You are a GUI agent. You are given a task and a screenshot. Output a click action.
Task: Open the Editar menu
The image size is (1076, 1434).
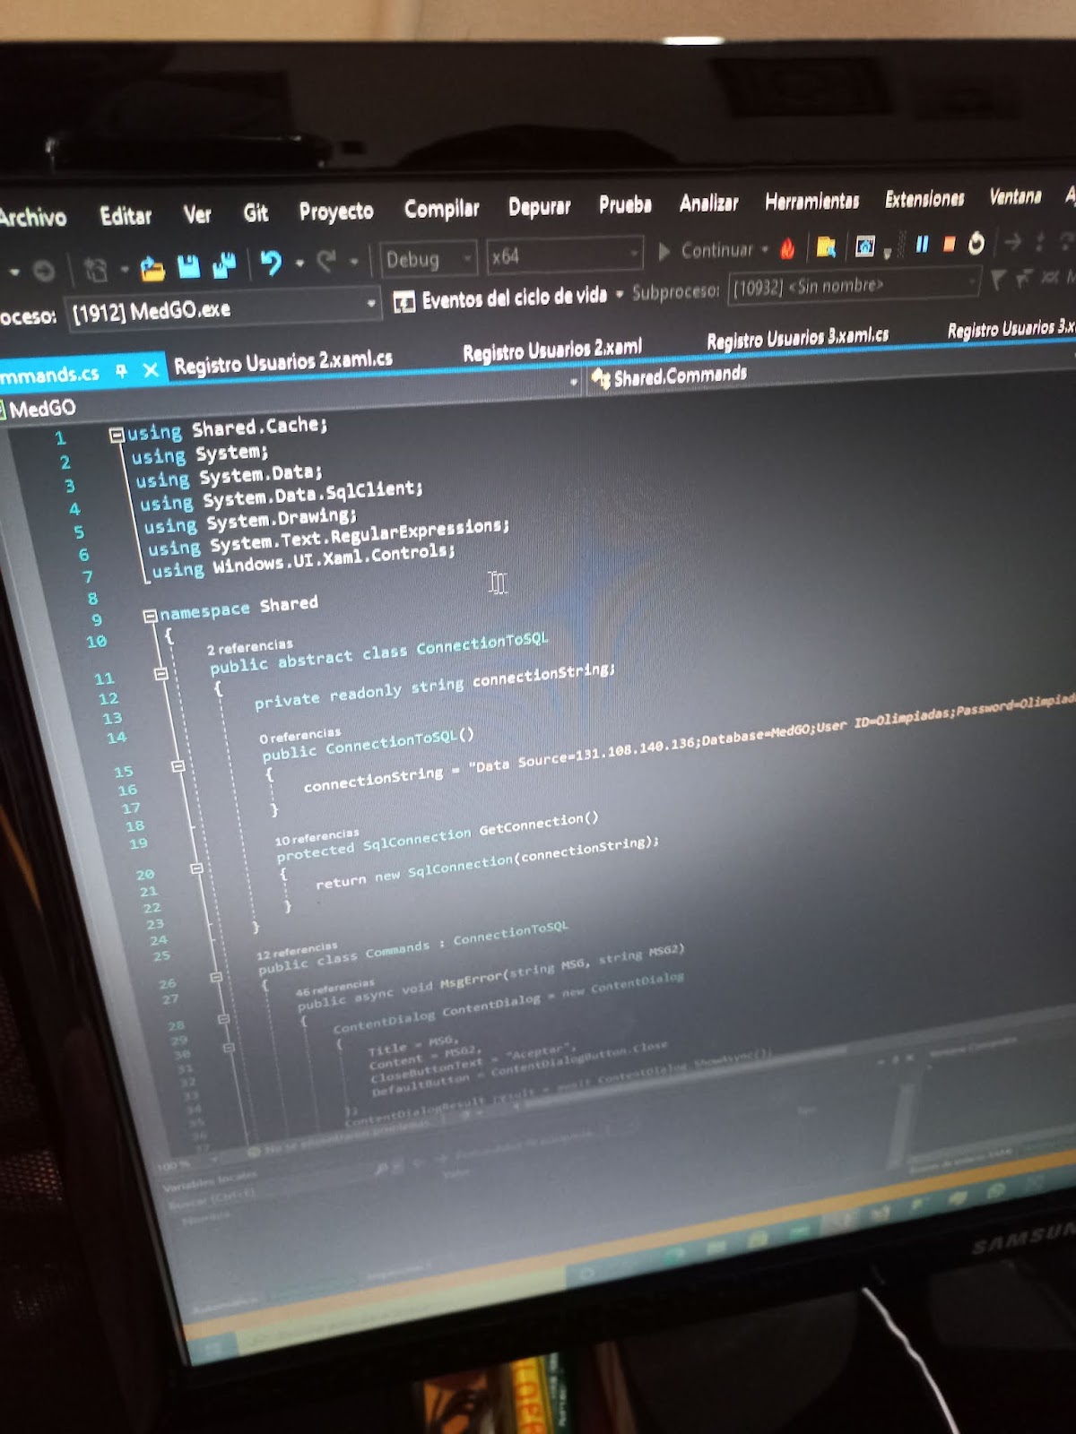(126, 215)
